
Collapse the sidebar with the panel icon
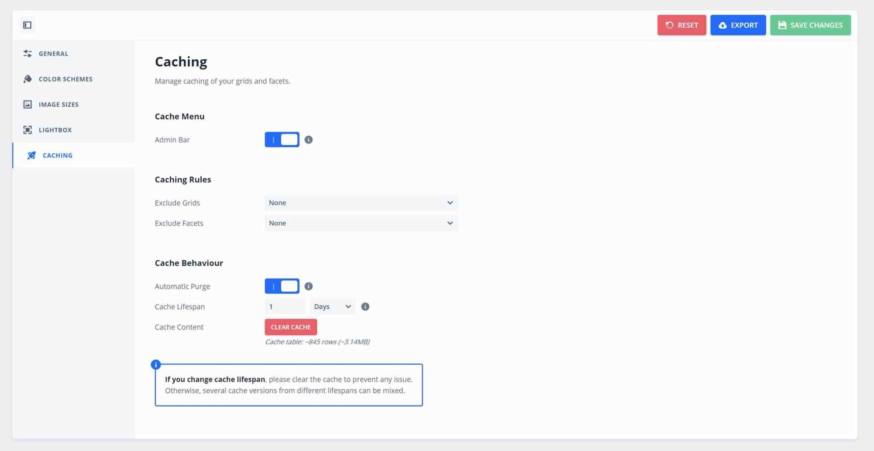coord(27,25)
